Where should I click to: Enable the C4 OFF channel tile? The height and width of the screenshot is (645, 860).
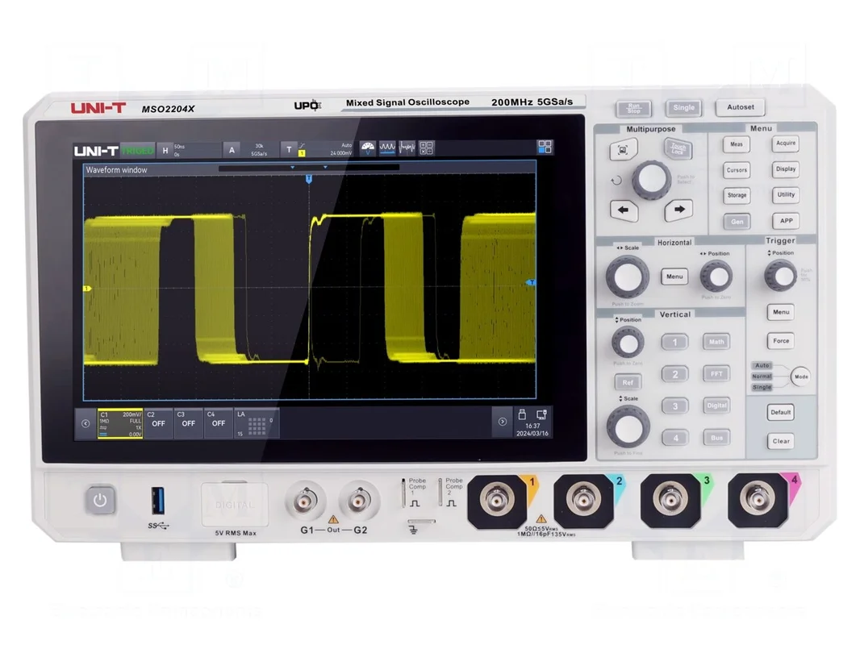219,423
